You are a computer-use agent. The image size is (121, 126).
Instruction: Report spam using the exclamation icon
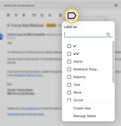tap(16, 15)
